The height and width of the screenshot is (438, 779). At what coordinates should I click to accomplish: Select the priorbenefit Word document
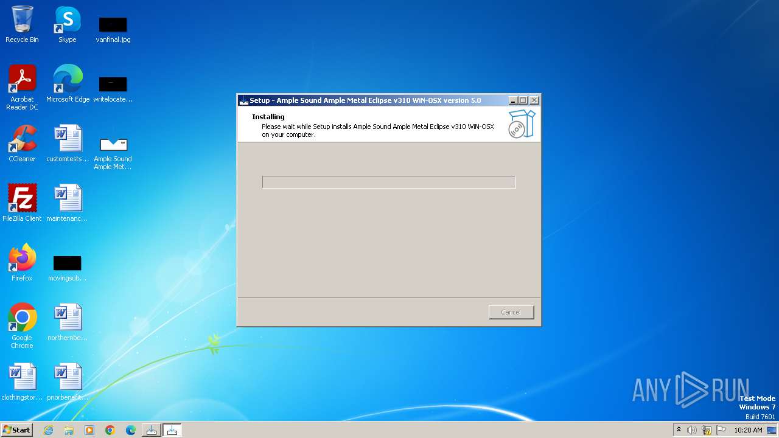[68, 382]
